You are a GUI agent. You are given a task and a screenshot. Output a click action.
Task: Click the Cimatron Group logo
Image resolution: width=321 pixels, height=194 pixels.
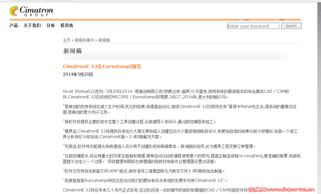31,11
